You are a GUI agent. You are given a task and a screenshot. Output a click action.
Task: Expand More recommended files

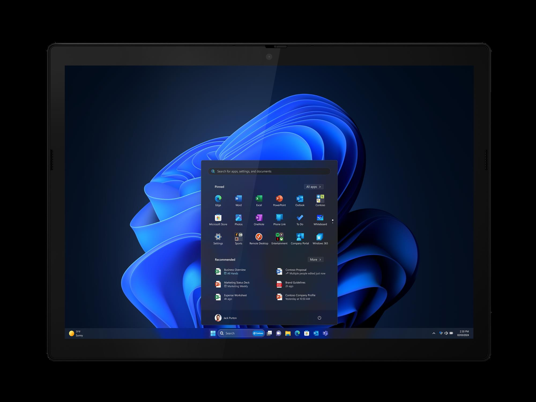pyautogui.click(x=315, y=260)
